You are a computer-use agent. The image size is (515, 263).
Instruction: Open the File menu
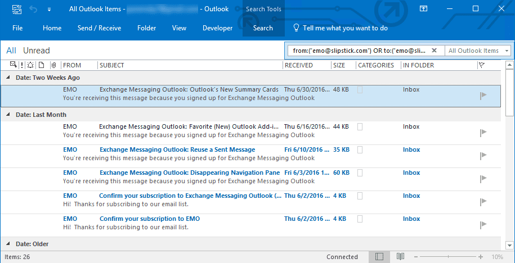coord(17,28)
